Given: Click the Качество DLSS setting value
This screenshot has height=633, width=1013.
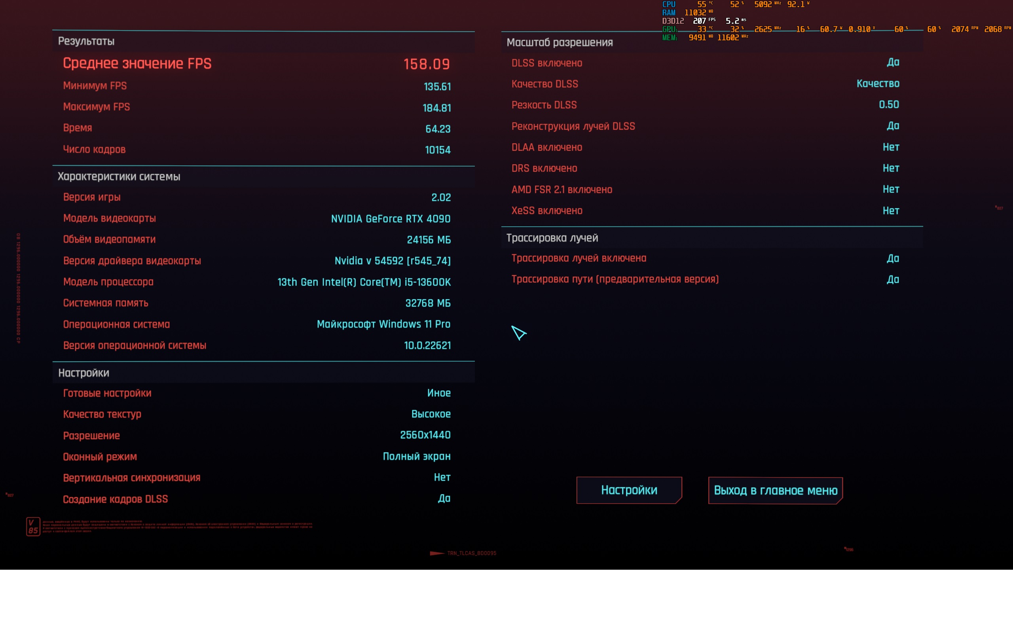Looking at the screenshot, I should [878, 83].
